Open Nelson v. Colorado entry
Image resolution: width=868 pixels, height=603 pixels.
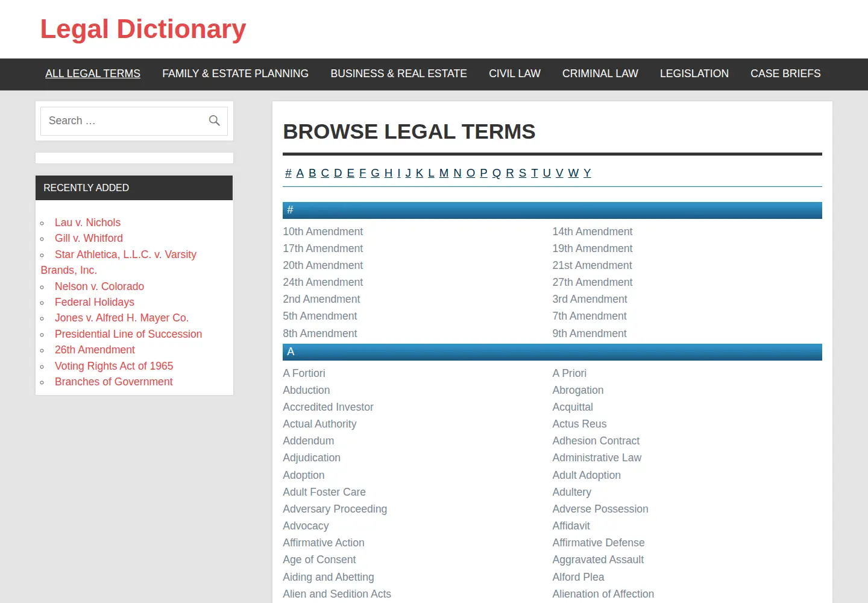[99, 286]
